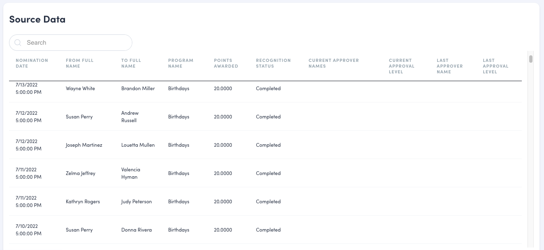Click Donna Rivera recipient name
This screenshot has height=250, width=544.
click(x=136, y=230)
